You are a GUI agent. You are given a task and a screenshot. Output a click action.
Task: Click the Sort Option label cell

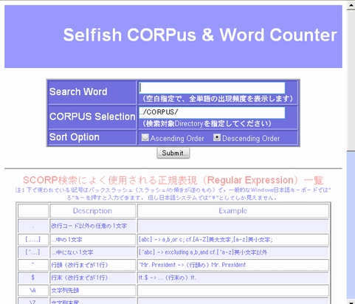(x=92, y=137)
